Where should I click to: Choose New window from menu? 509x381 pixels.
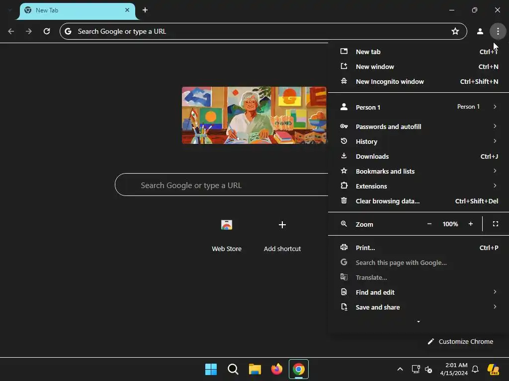(419, 67)
